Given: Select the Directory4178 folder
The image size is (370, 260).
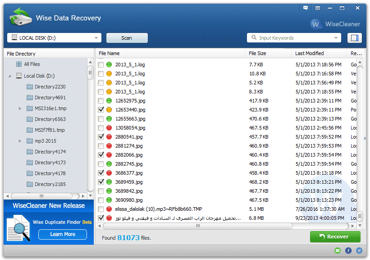Looking at the screenshot, I should tap(50, 173).
